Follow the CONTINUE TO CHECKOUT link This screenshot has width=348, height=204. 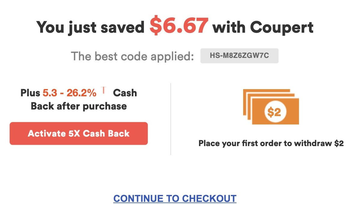[175, 199]
